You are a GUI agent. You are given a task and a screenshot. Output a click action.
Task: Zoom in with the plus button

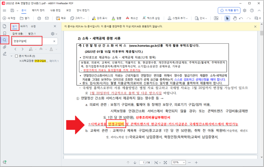[196, 162]
